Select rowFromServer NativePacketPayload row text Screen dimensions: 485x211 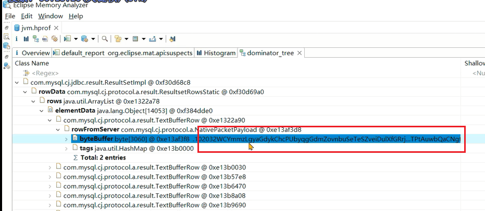point(186,129)
